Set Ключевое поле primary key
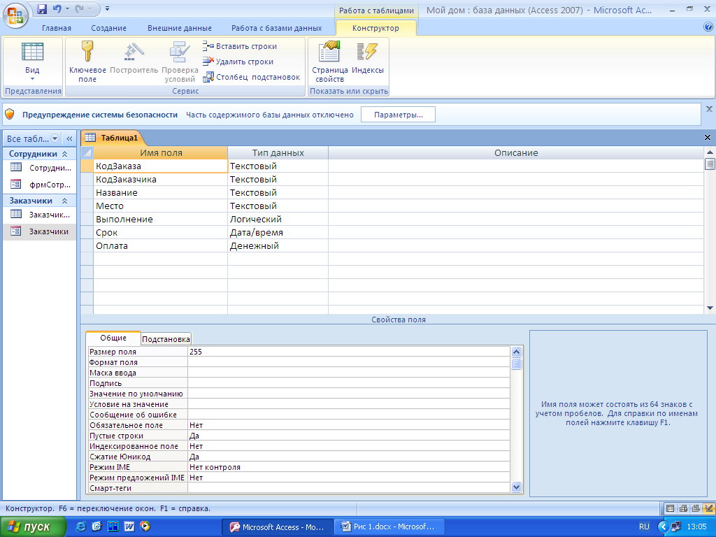 87,62
